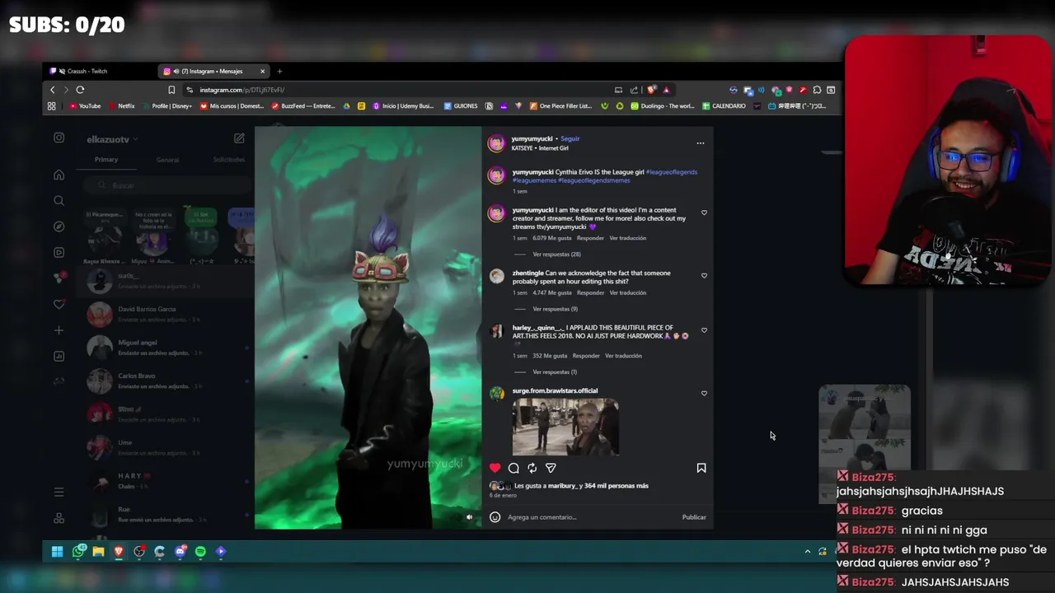The width and height of the screenshot is (1055, 593).
Task: Open the Duolingo bookmark
Action: coord(662,106)
